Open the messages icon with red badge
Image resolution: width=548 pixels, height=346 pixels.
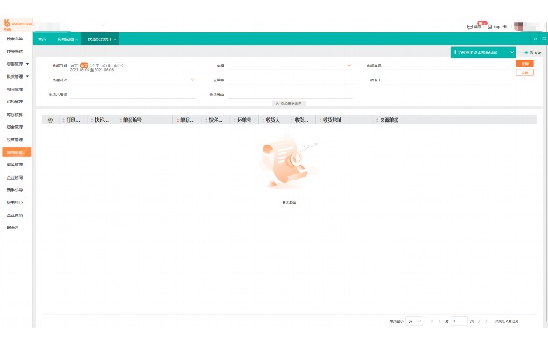(x=470, y=26)
